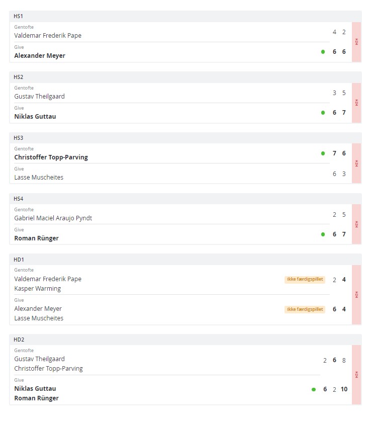Screen dimensions: 374x425
Task: Open H2H for the HS4 match
Action: 356,224
